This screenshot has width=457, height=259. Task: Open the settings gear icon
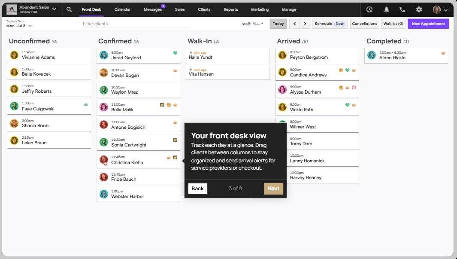point(419,9)
